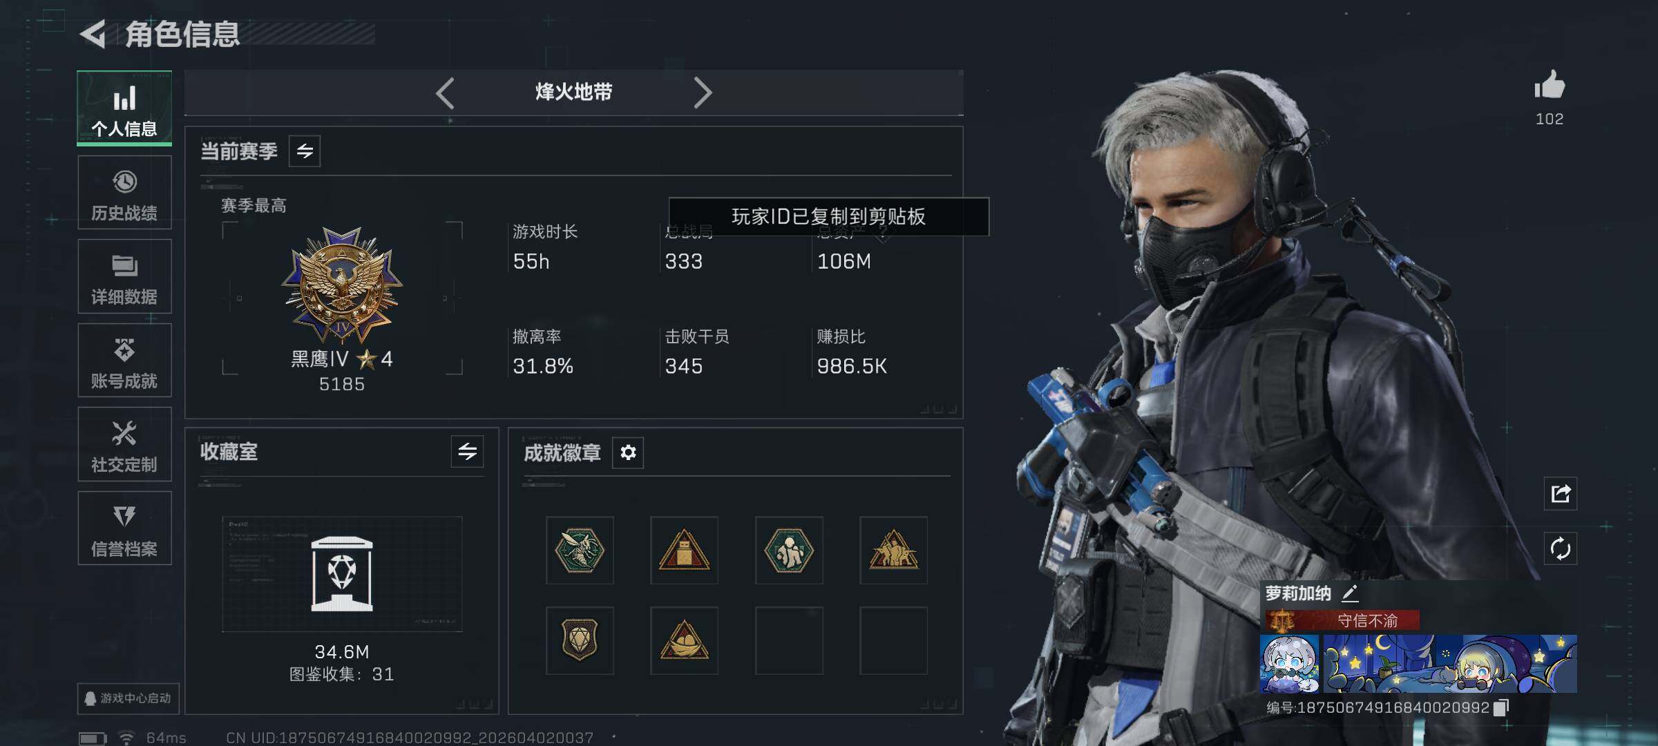Open the 历史战绩 tab

(x=124, y=193)
